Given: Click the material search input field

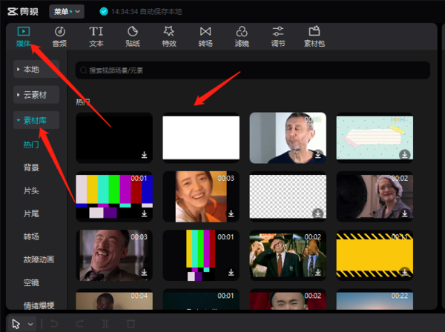Looking at the screenshot, I should (x=252, y=70).
